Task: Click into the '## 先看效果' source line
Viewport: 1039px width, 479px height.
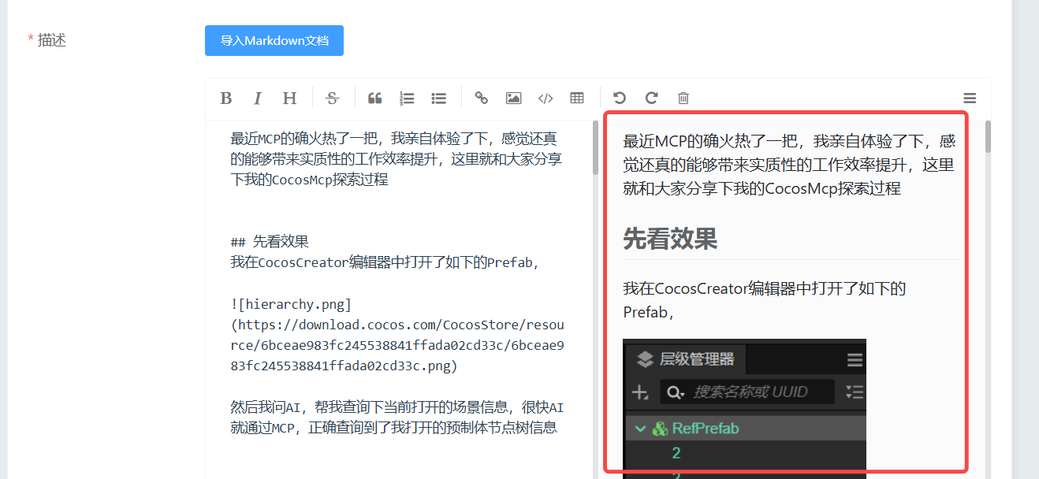Action: [x=270, y=242]
